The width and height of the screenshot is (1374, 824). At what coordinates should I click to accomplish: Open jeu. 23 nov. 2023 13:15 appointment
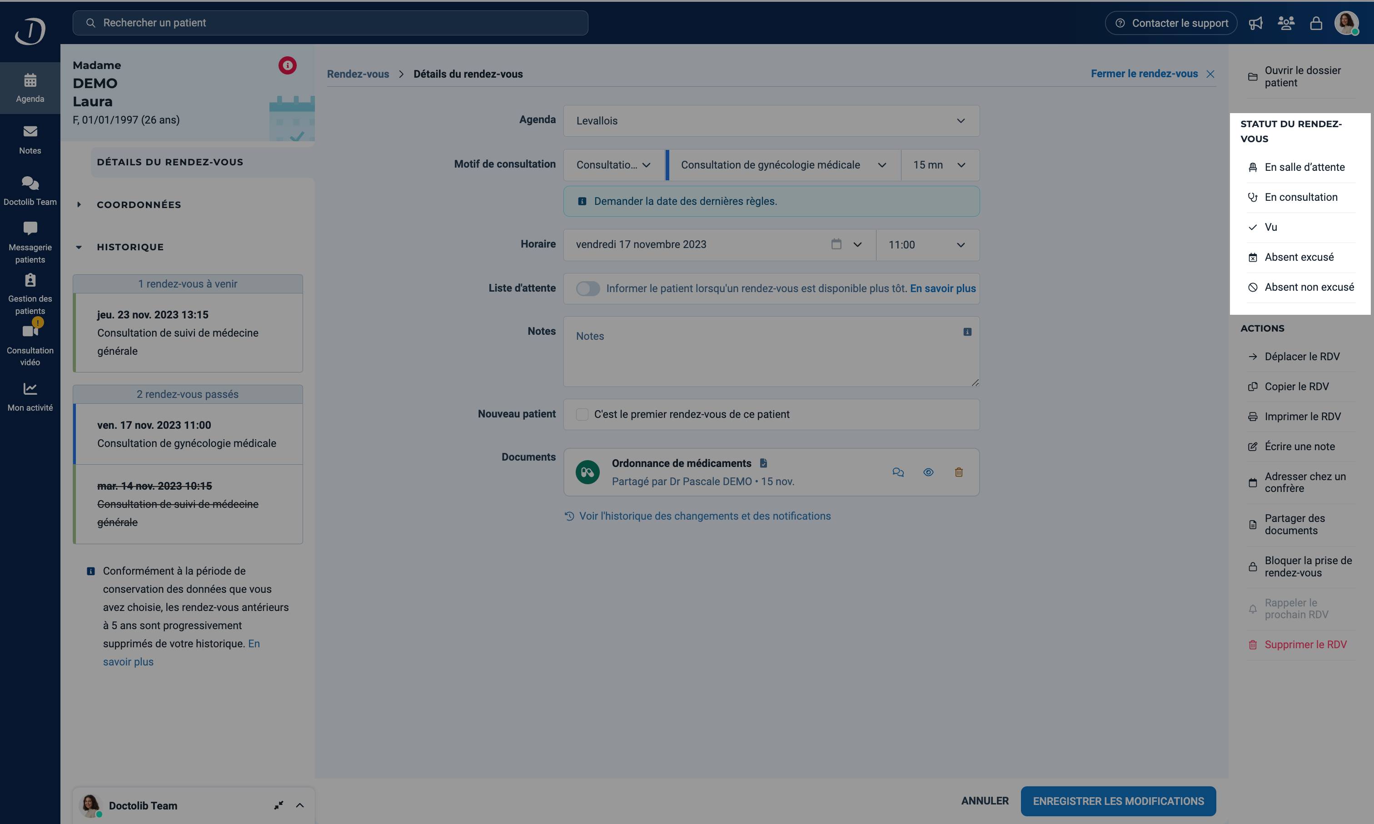pyautogui.click(x=188, y=333)
